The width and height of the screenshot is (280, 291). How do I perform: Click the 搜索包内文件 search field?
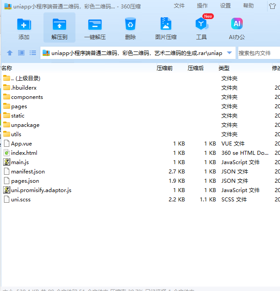pyautogui.click(x=259, y=53)
